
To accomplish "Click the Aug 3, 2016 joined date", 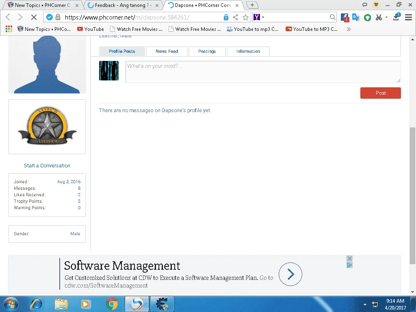I will 69,182.
